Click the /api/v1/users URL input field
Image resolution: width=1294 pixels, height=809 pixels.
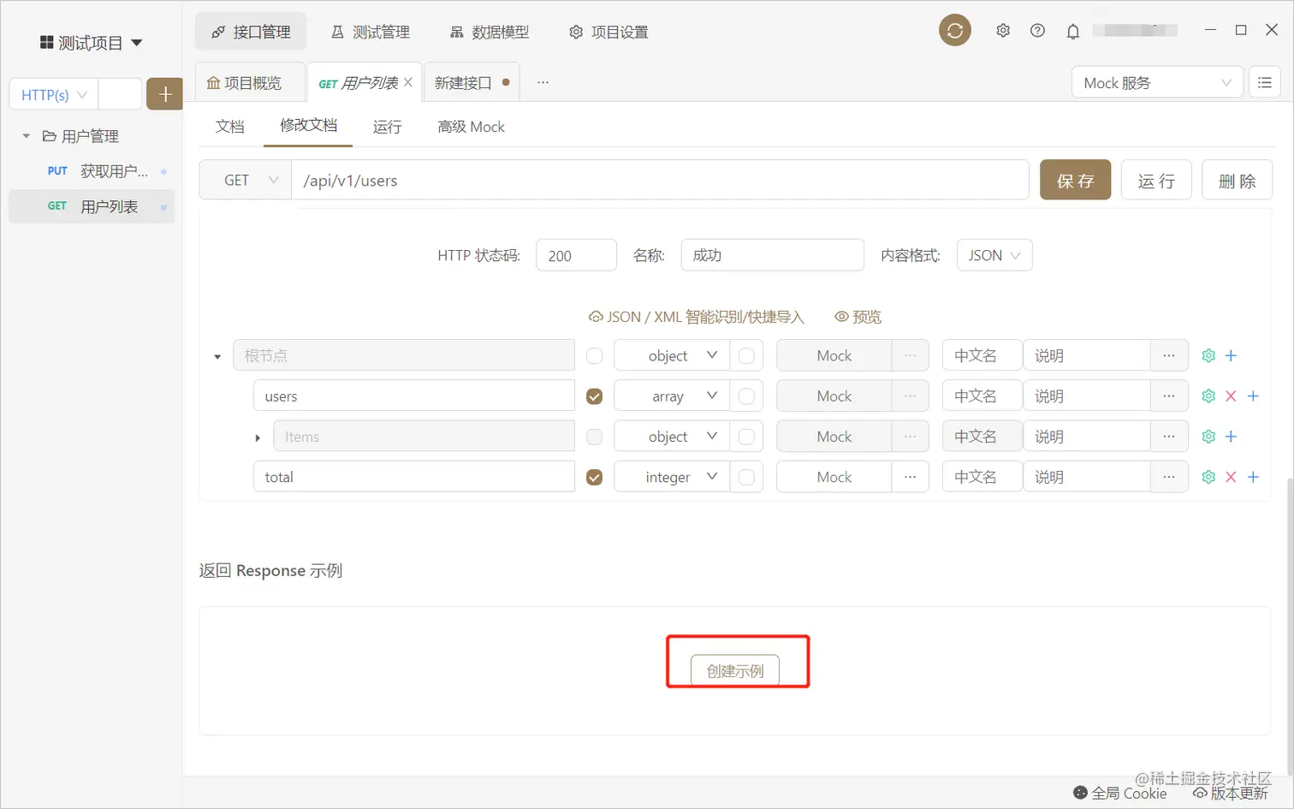(x=660, y=181)
